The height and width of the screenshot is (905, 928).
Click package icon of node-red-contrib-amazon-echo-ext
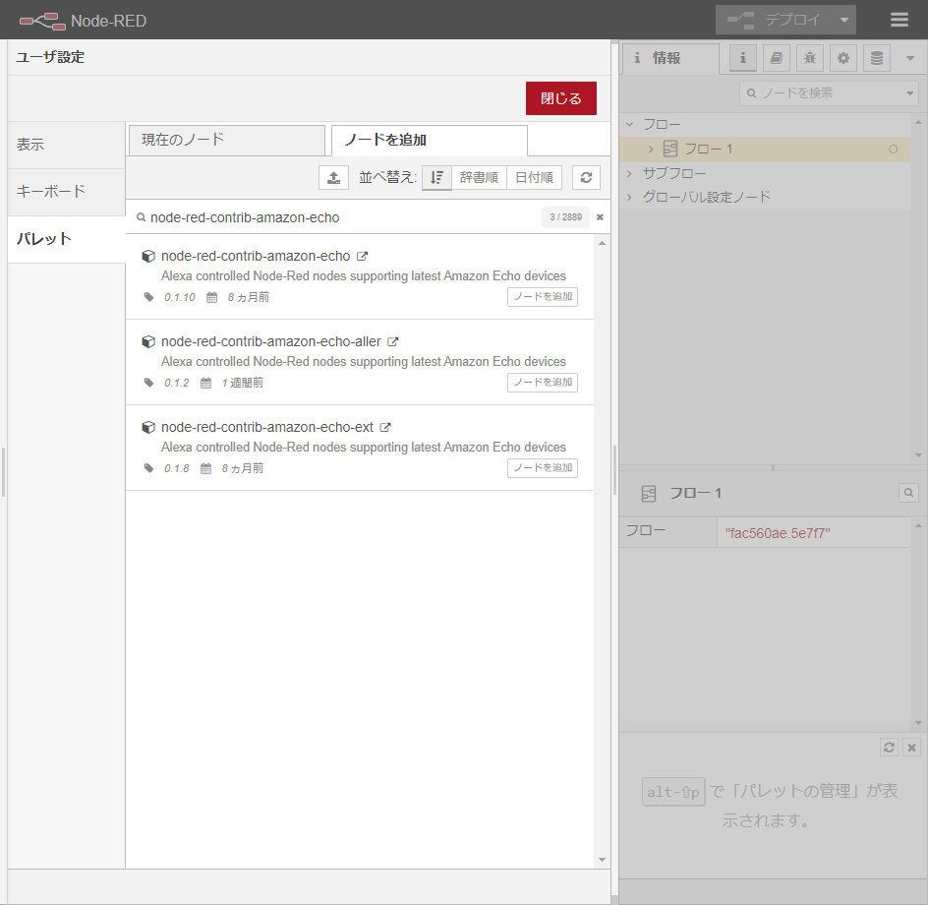click(148, 427)
